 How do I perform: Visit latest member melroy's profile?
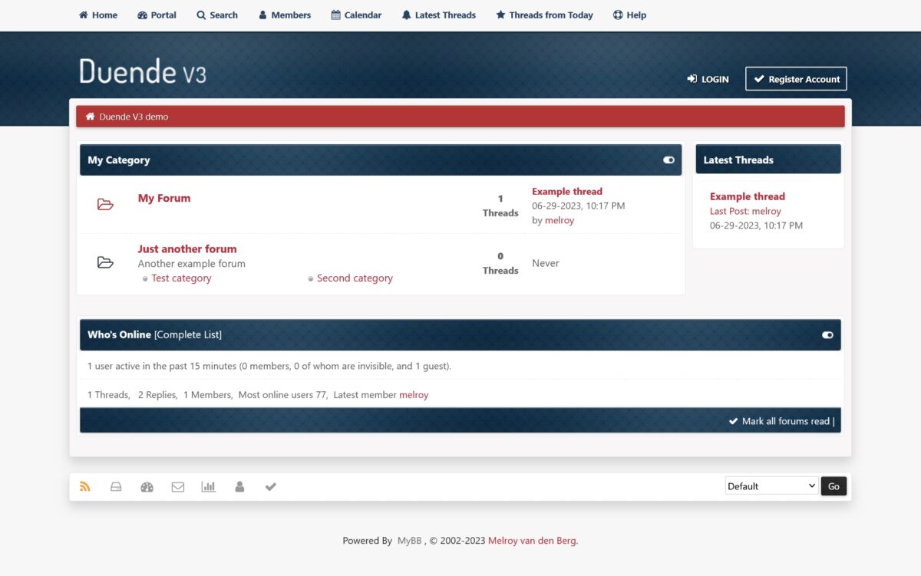pyautogui.click(x=414, y=394)
